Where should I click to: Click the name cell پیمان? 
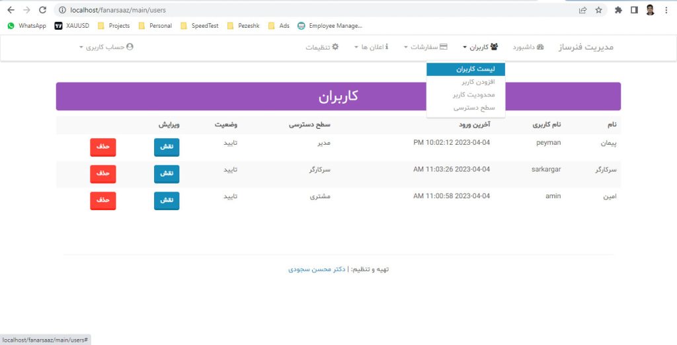click(609, 143)
